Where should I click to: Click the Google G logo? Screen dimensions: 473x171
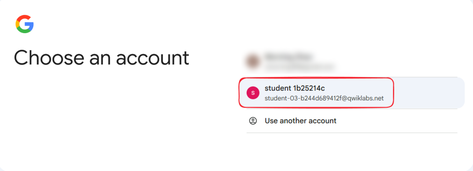[x=25, y=24]
